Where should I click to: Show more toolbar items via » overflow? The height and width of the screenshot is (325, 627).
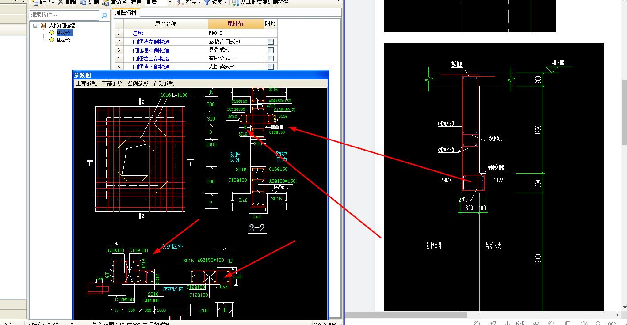pos(339,2)
